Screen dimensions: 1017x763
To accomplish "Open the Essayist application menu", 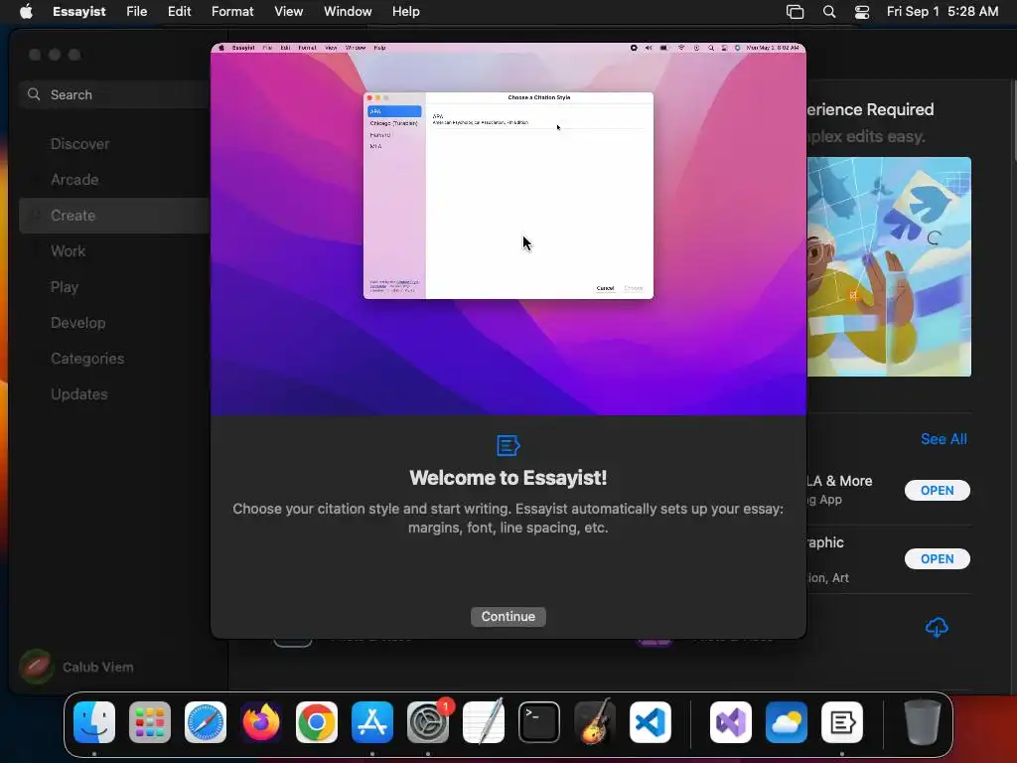I will (x=79, y=12).
